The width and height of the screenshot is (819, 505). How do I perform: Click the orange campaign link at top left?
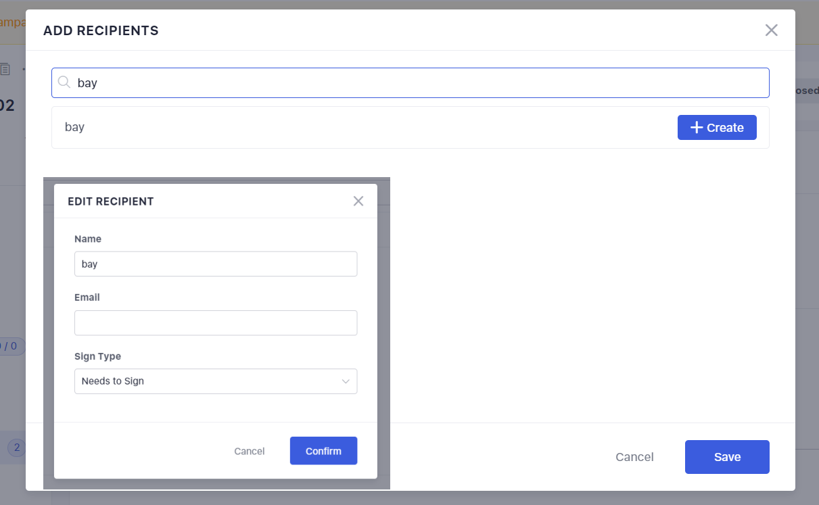(9, 22)
